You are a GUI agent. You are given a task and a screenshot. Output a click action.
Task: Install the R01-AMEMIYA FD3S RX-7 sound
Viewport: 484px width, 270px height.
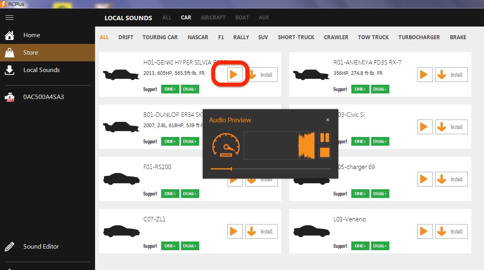click(451, 74)
